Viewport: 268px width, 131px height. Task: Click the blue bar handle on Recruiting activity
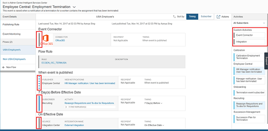(39, 103)
